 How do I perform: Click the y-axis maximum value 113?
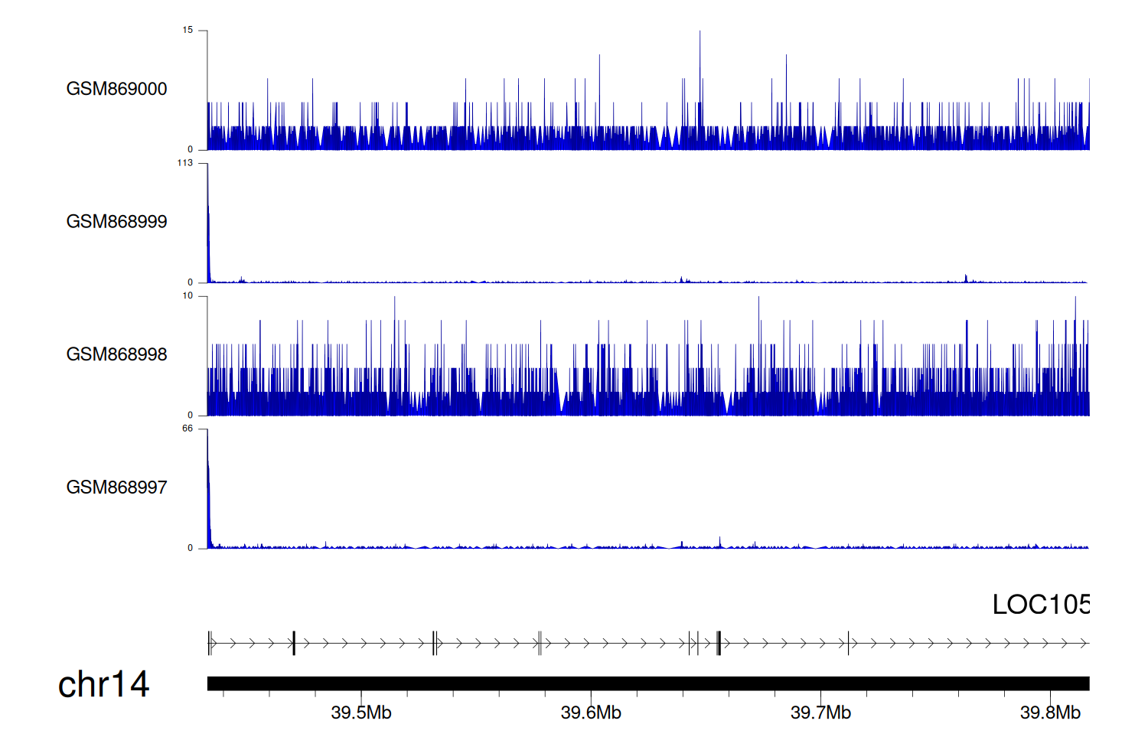pos(185,163)
